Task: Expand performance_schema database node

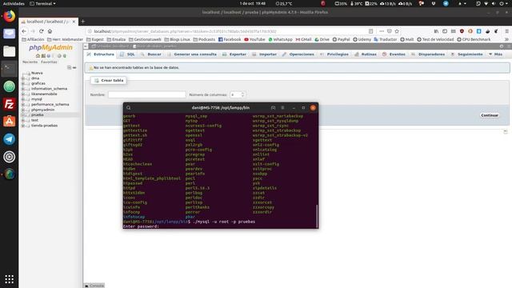Action: pyautogui.click(x=23, y=105)
